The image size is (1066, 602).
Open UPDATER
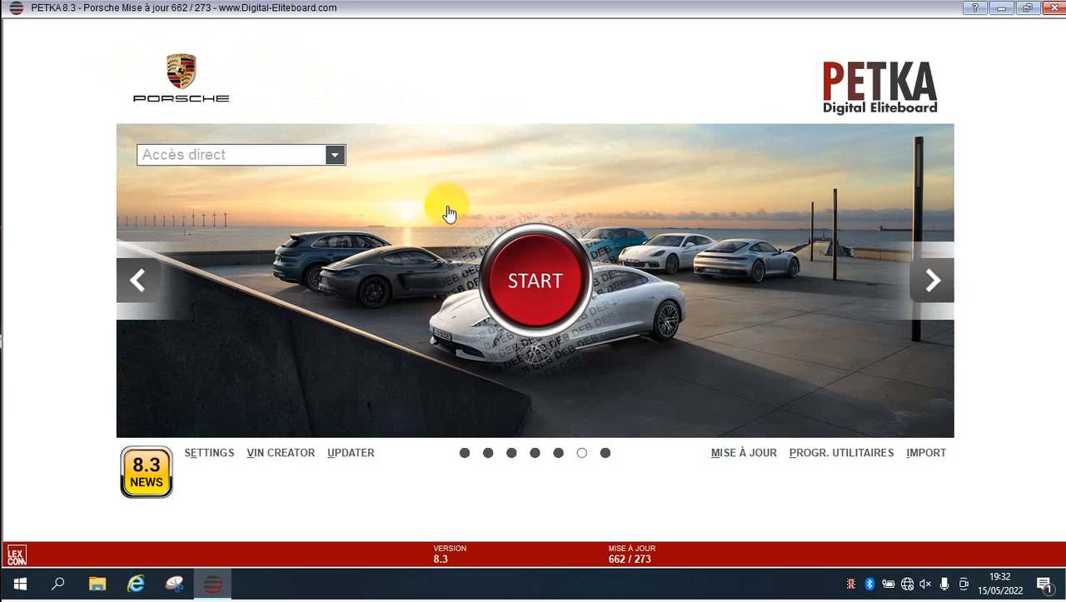(x=351, y=453)
